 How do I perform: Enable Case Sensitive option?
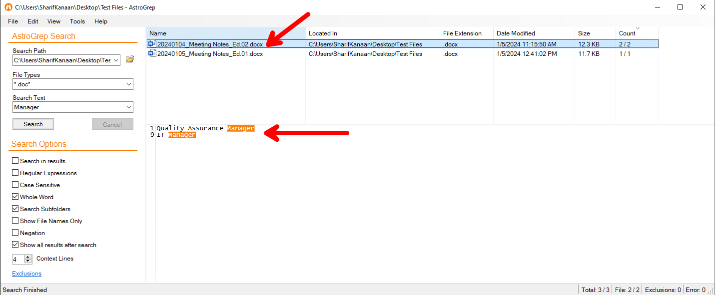[x=15, y=185]
